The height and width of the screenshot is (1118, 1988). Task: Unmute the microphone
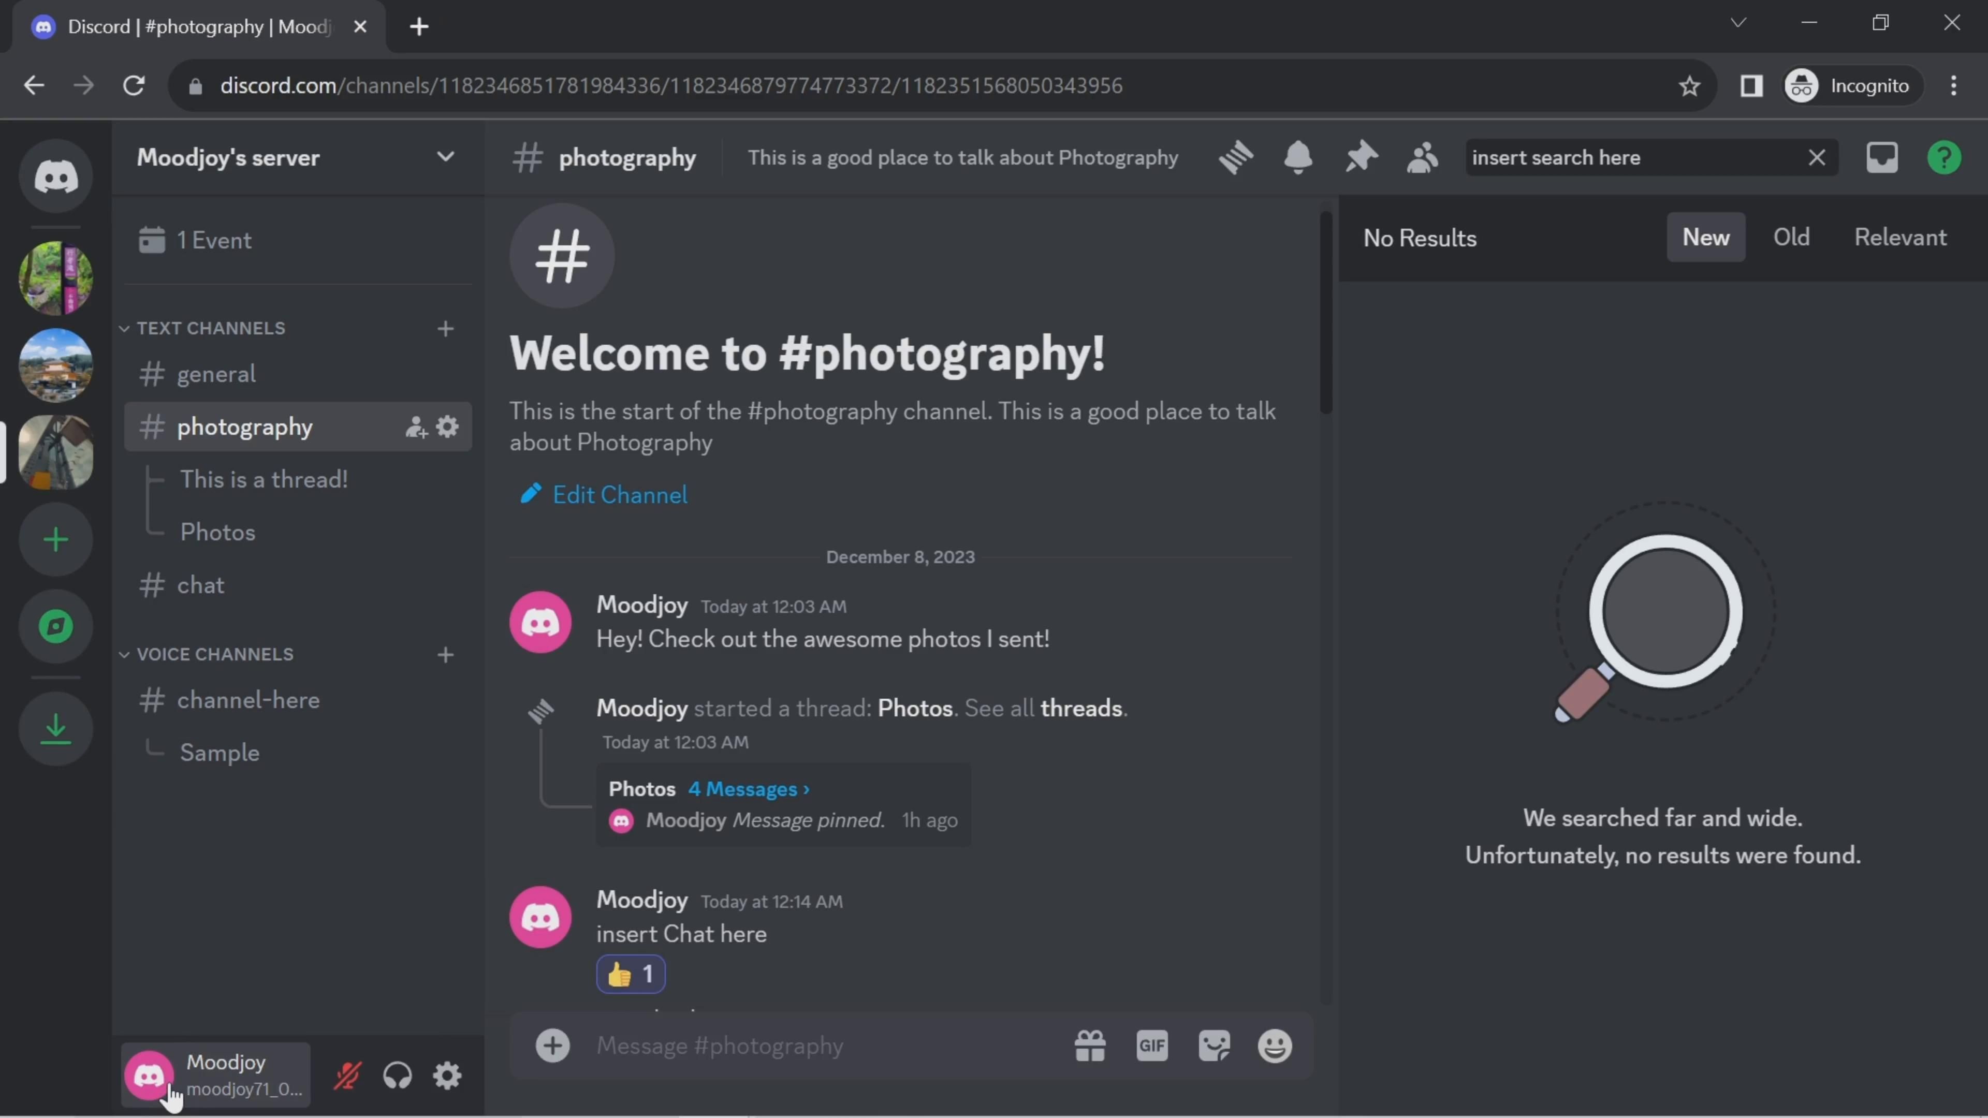pyautogui.click(x=347, y=1076)
